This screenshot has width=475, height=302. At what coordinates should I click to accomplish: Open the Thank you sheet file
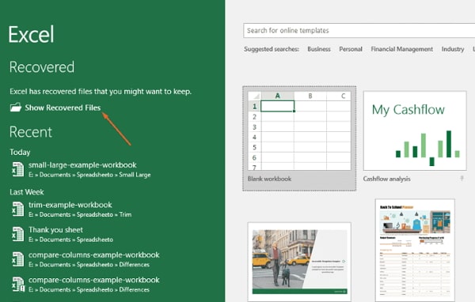tap(55, 230)
